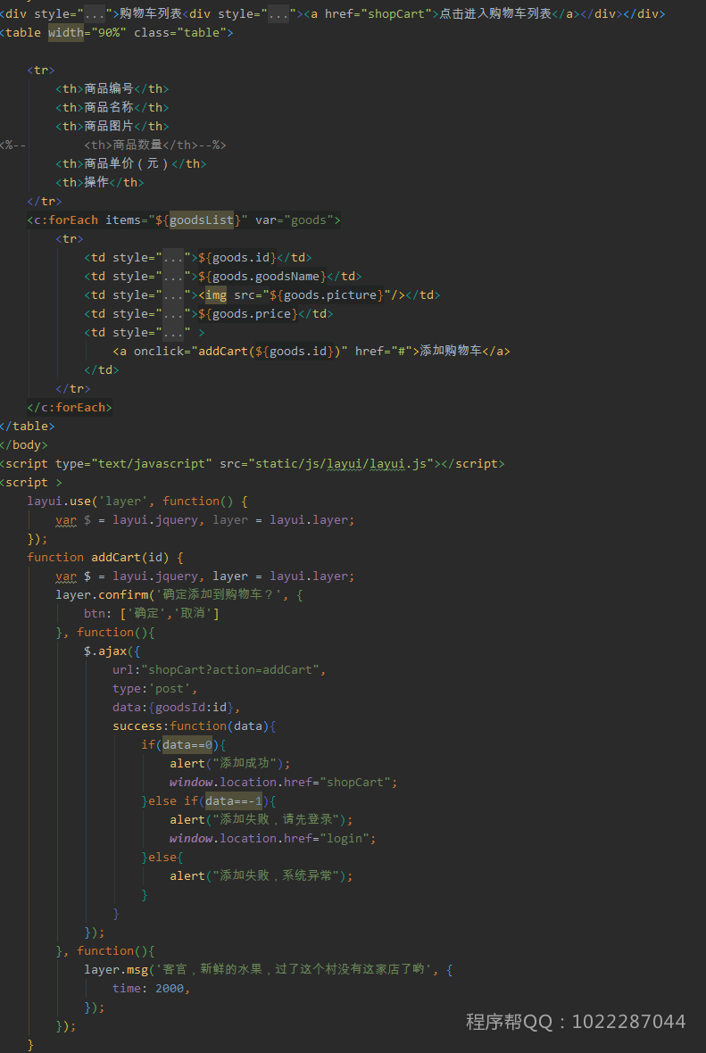The image size is (706, 1053).
Task: Click window.location.href="login" line
Action: [273, 839]
